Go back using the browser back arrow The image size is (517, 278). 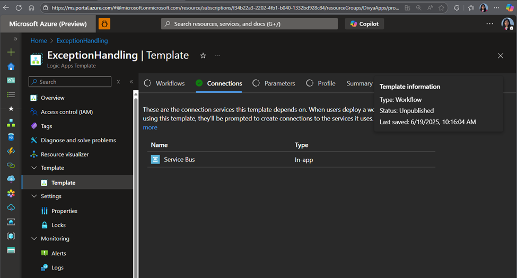point(6,7)
